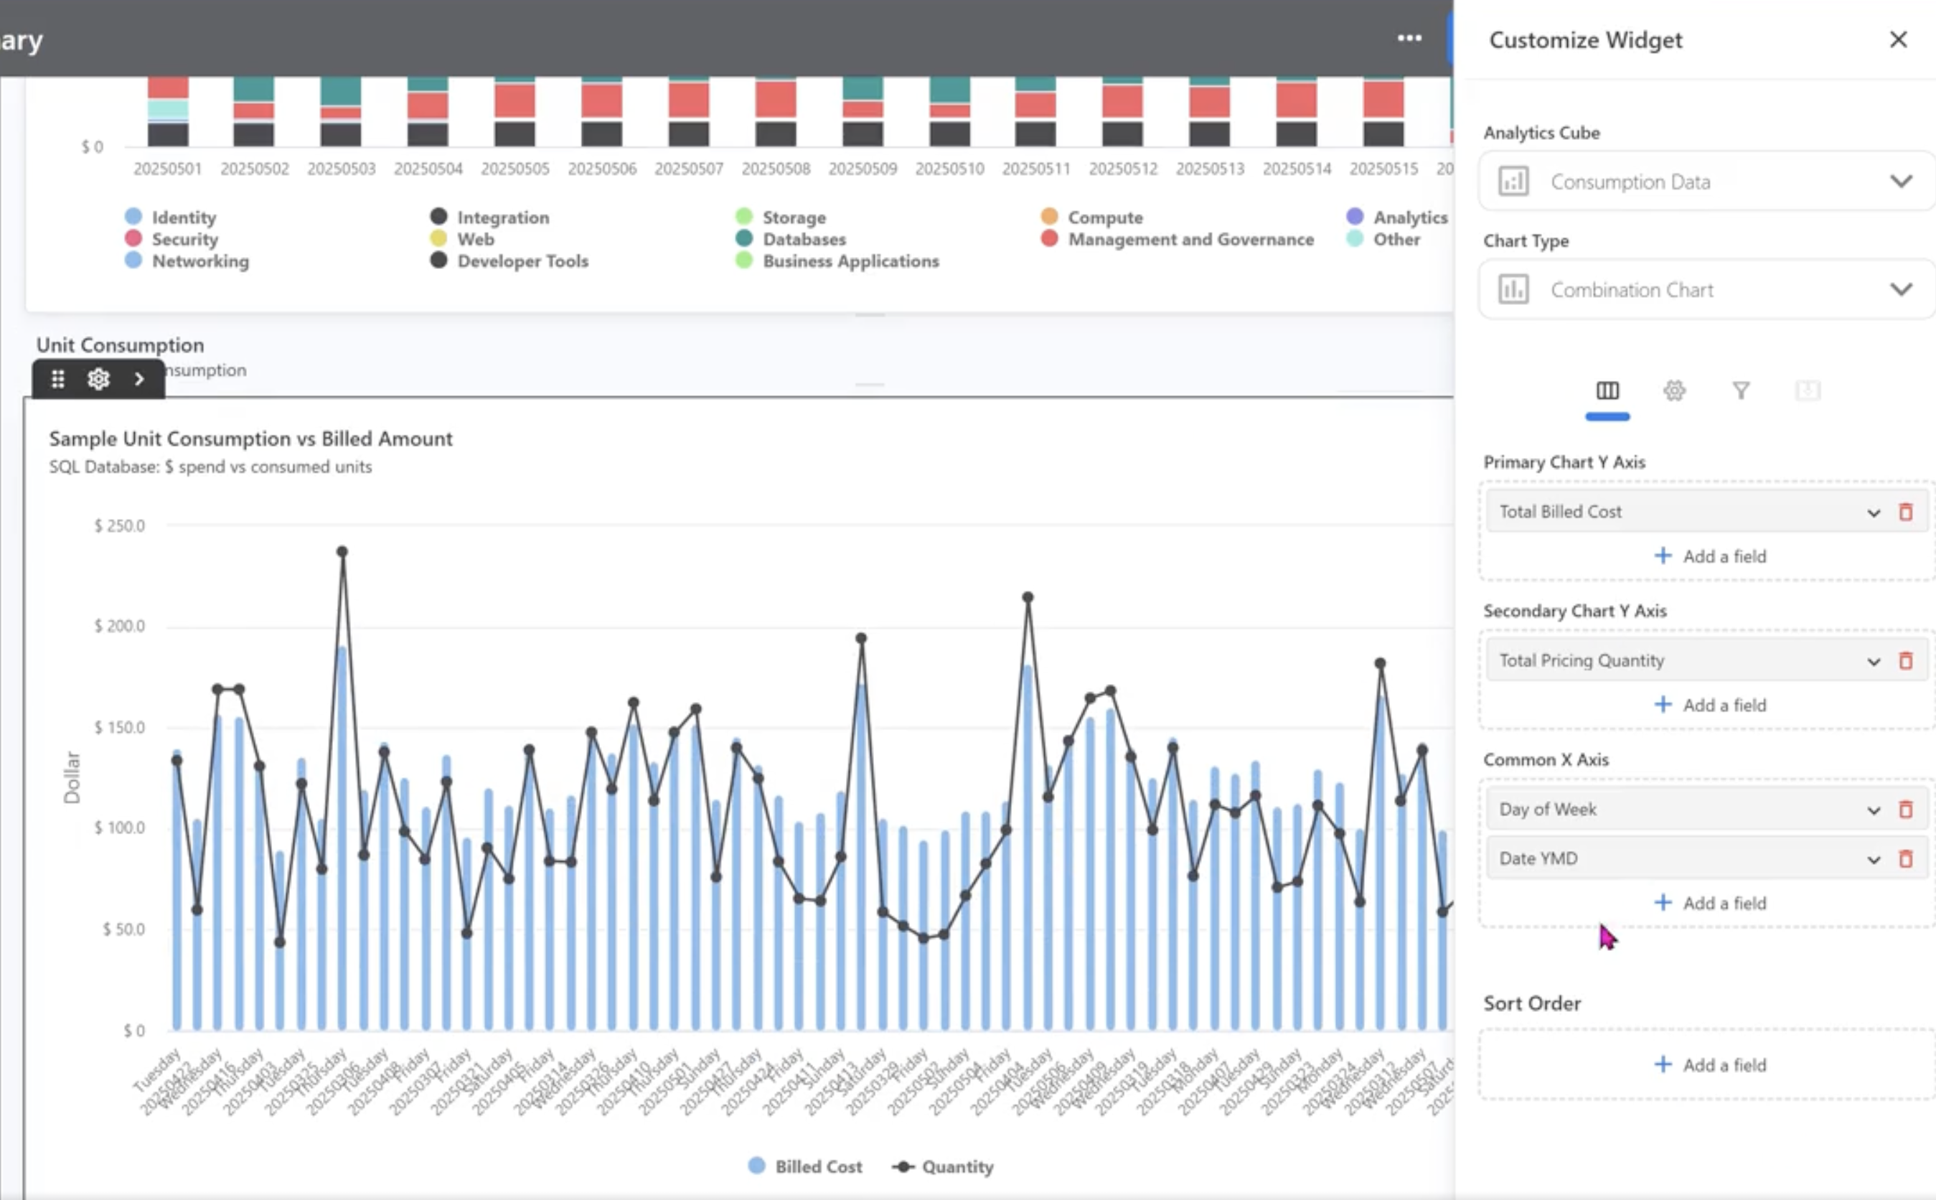Remove the Date YMD field
The height and width of the screenshot is (1200, 1936).
click(1905, 858)
